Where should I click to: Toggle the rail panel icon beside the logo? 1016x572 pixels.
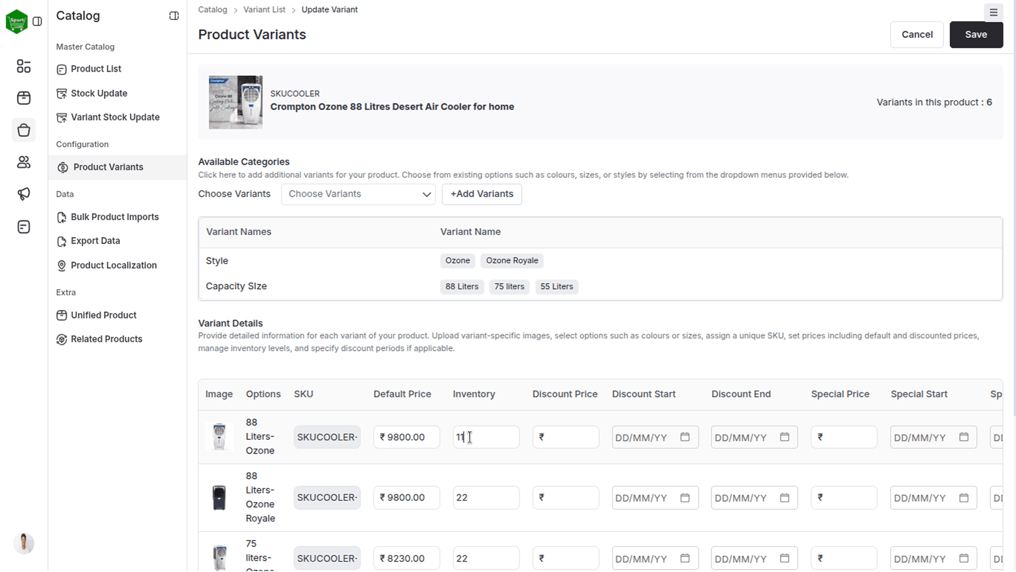click(x=38, y=21)
